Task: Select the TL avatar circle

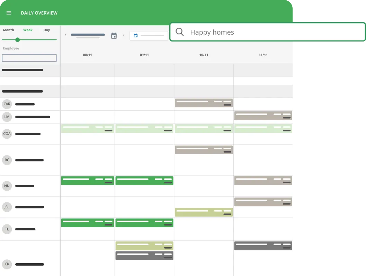Action: pyautogui.click(x=7, y=229)
